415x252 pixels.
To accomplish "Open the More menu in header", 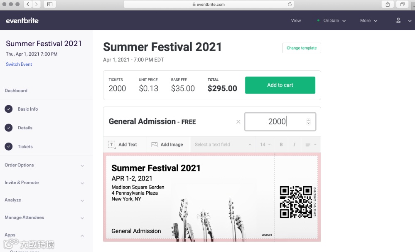I will [368, 20].
